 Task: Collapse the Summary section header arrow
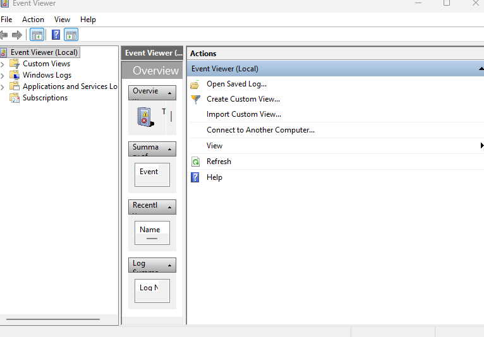coord(170,149)
